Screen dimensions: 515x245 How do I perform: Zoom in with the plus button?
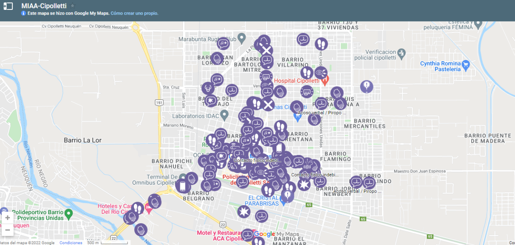pyautogui.click(x=7, y=218)
